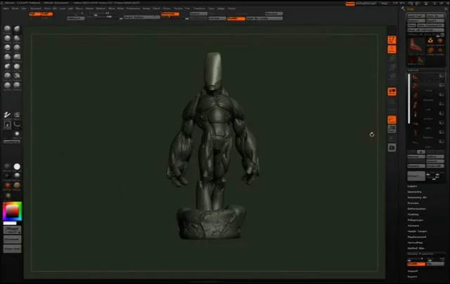
Task: Open the small alpha dot thumbnail
Action: click(x=17, y=134)
